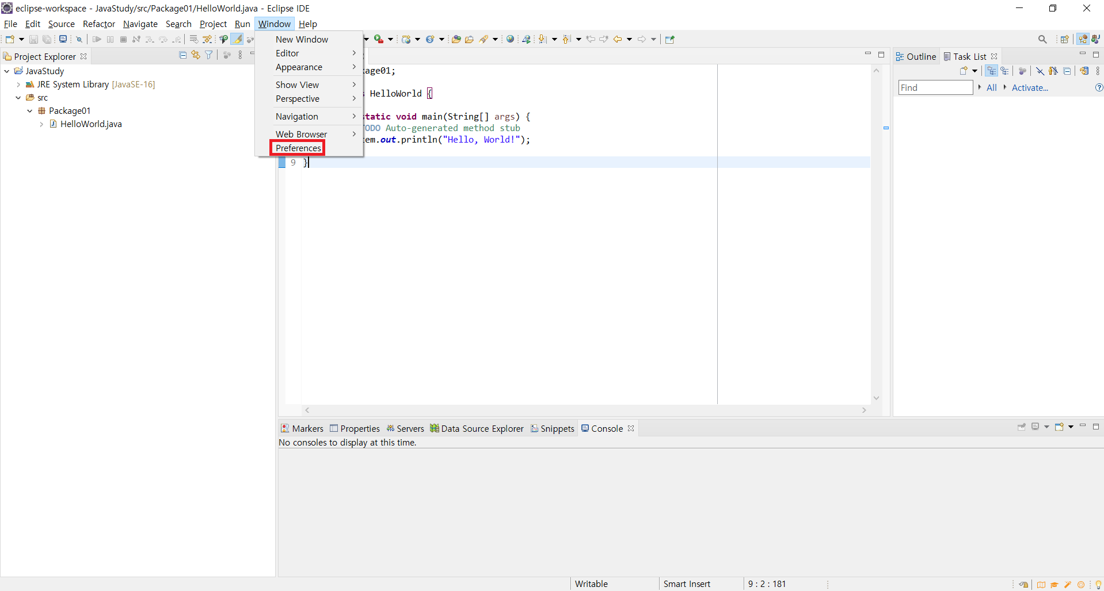Image resolution: width=1104 pixels, height=591 pixels.
Task: Switch to Java perspective icon
Action: pyautogui.click(x=1095, y=39)
